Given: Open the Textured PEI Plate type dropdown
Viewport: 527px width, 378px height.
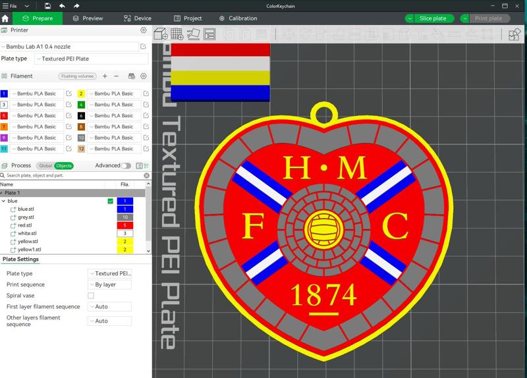Looking at the screenshot, I should click(92, 59).
